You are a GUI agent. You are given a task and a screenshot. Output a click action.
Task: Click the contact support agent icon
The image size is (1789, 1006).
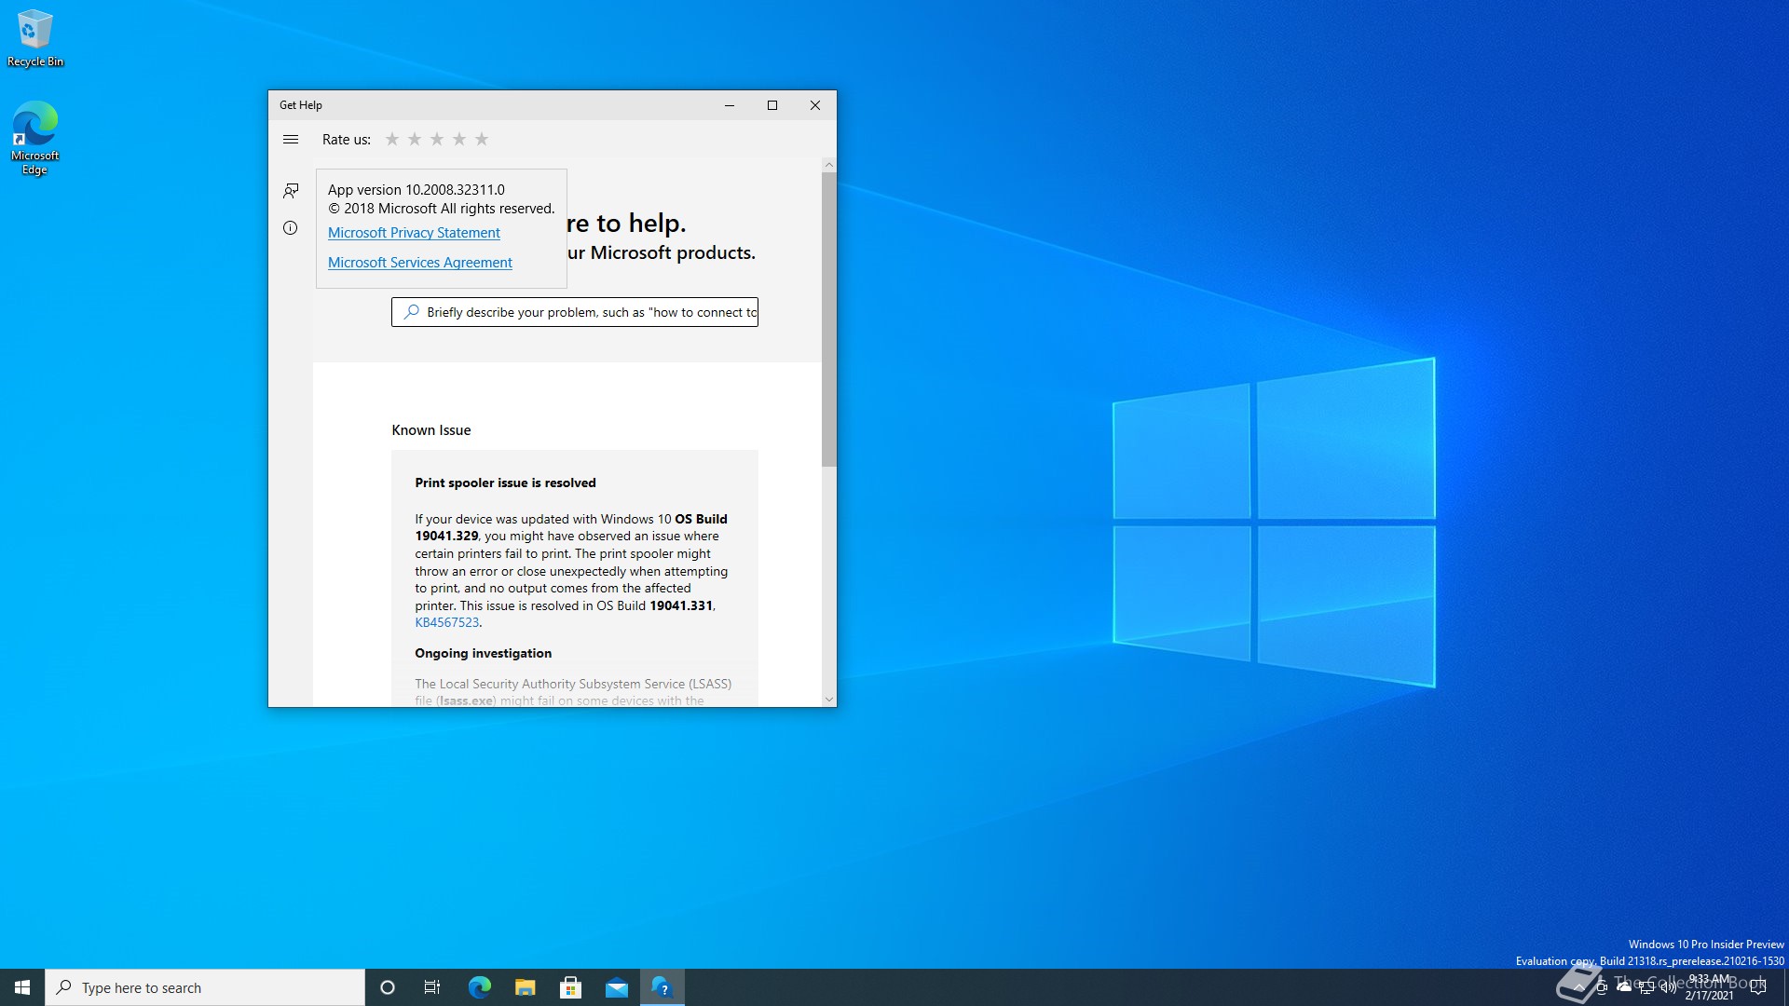[291, 191]
